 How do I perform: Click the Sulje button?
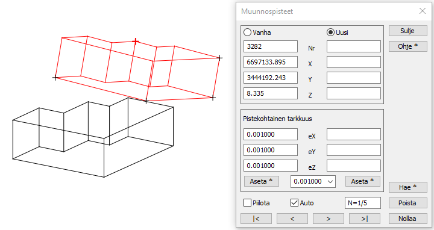[x=407, y=31]
